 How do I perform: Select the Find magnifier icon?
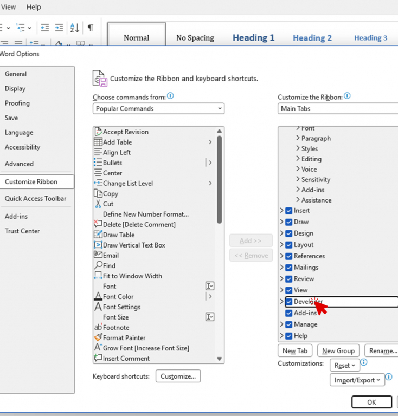(98, 265)
